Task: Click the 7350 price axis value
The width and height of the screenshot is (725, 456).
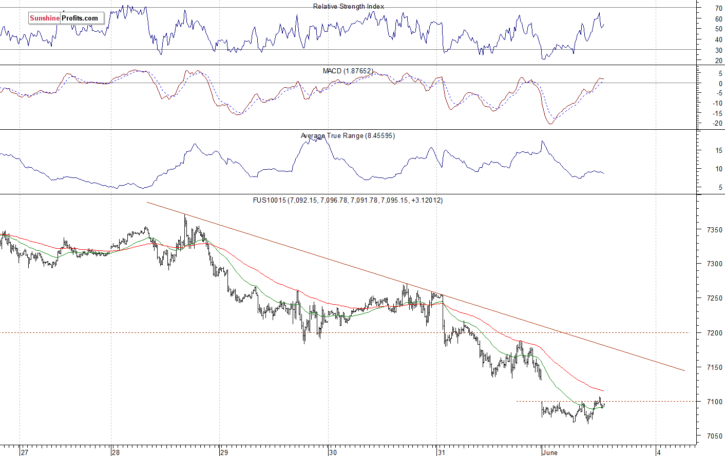Action: coord(715,230)
